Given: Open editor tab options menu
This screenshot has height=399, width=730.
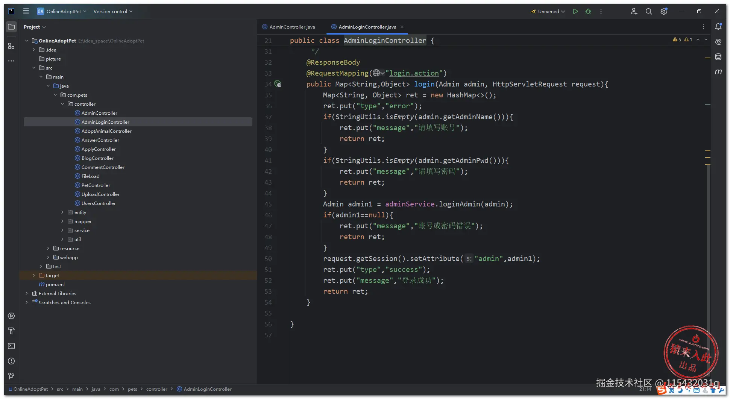Looking at the screenshot, I should pyautogui.click(x=703, y=27).
